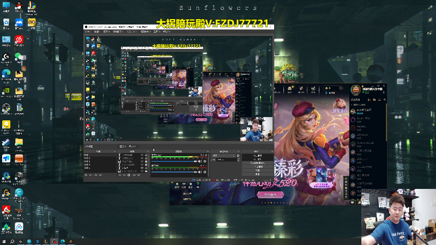Image resolution: width=436 pixels, height=245 pixels.
Task: Open last menu in OBS menu bar
Action: point(166,32)
